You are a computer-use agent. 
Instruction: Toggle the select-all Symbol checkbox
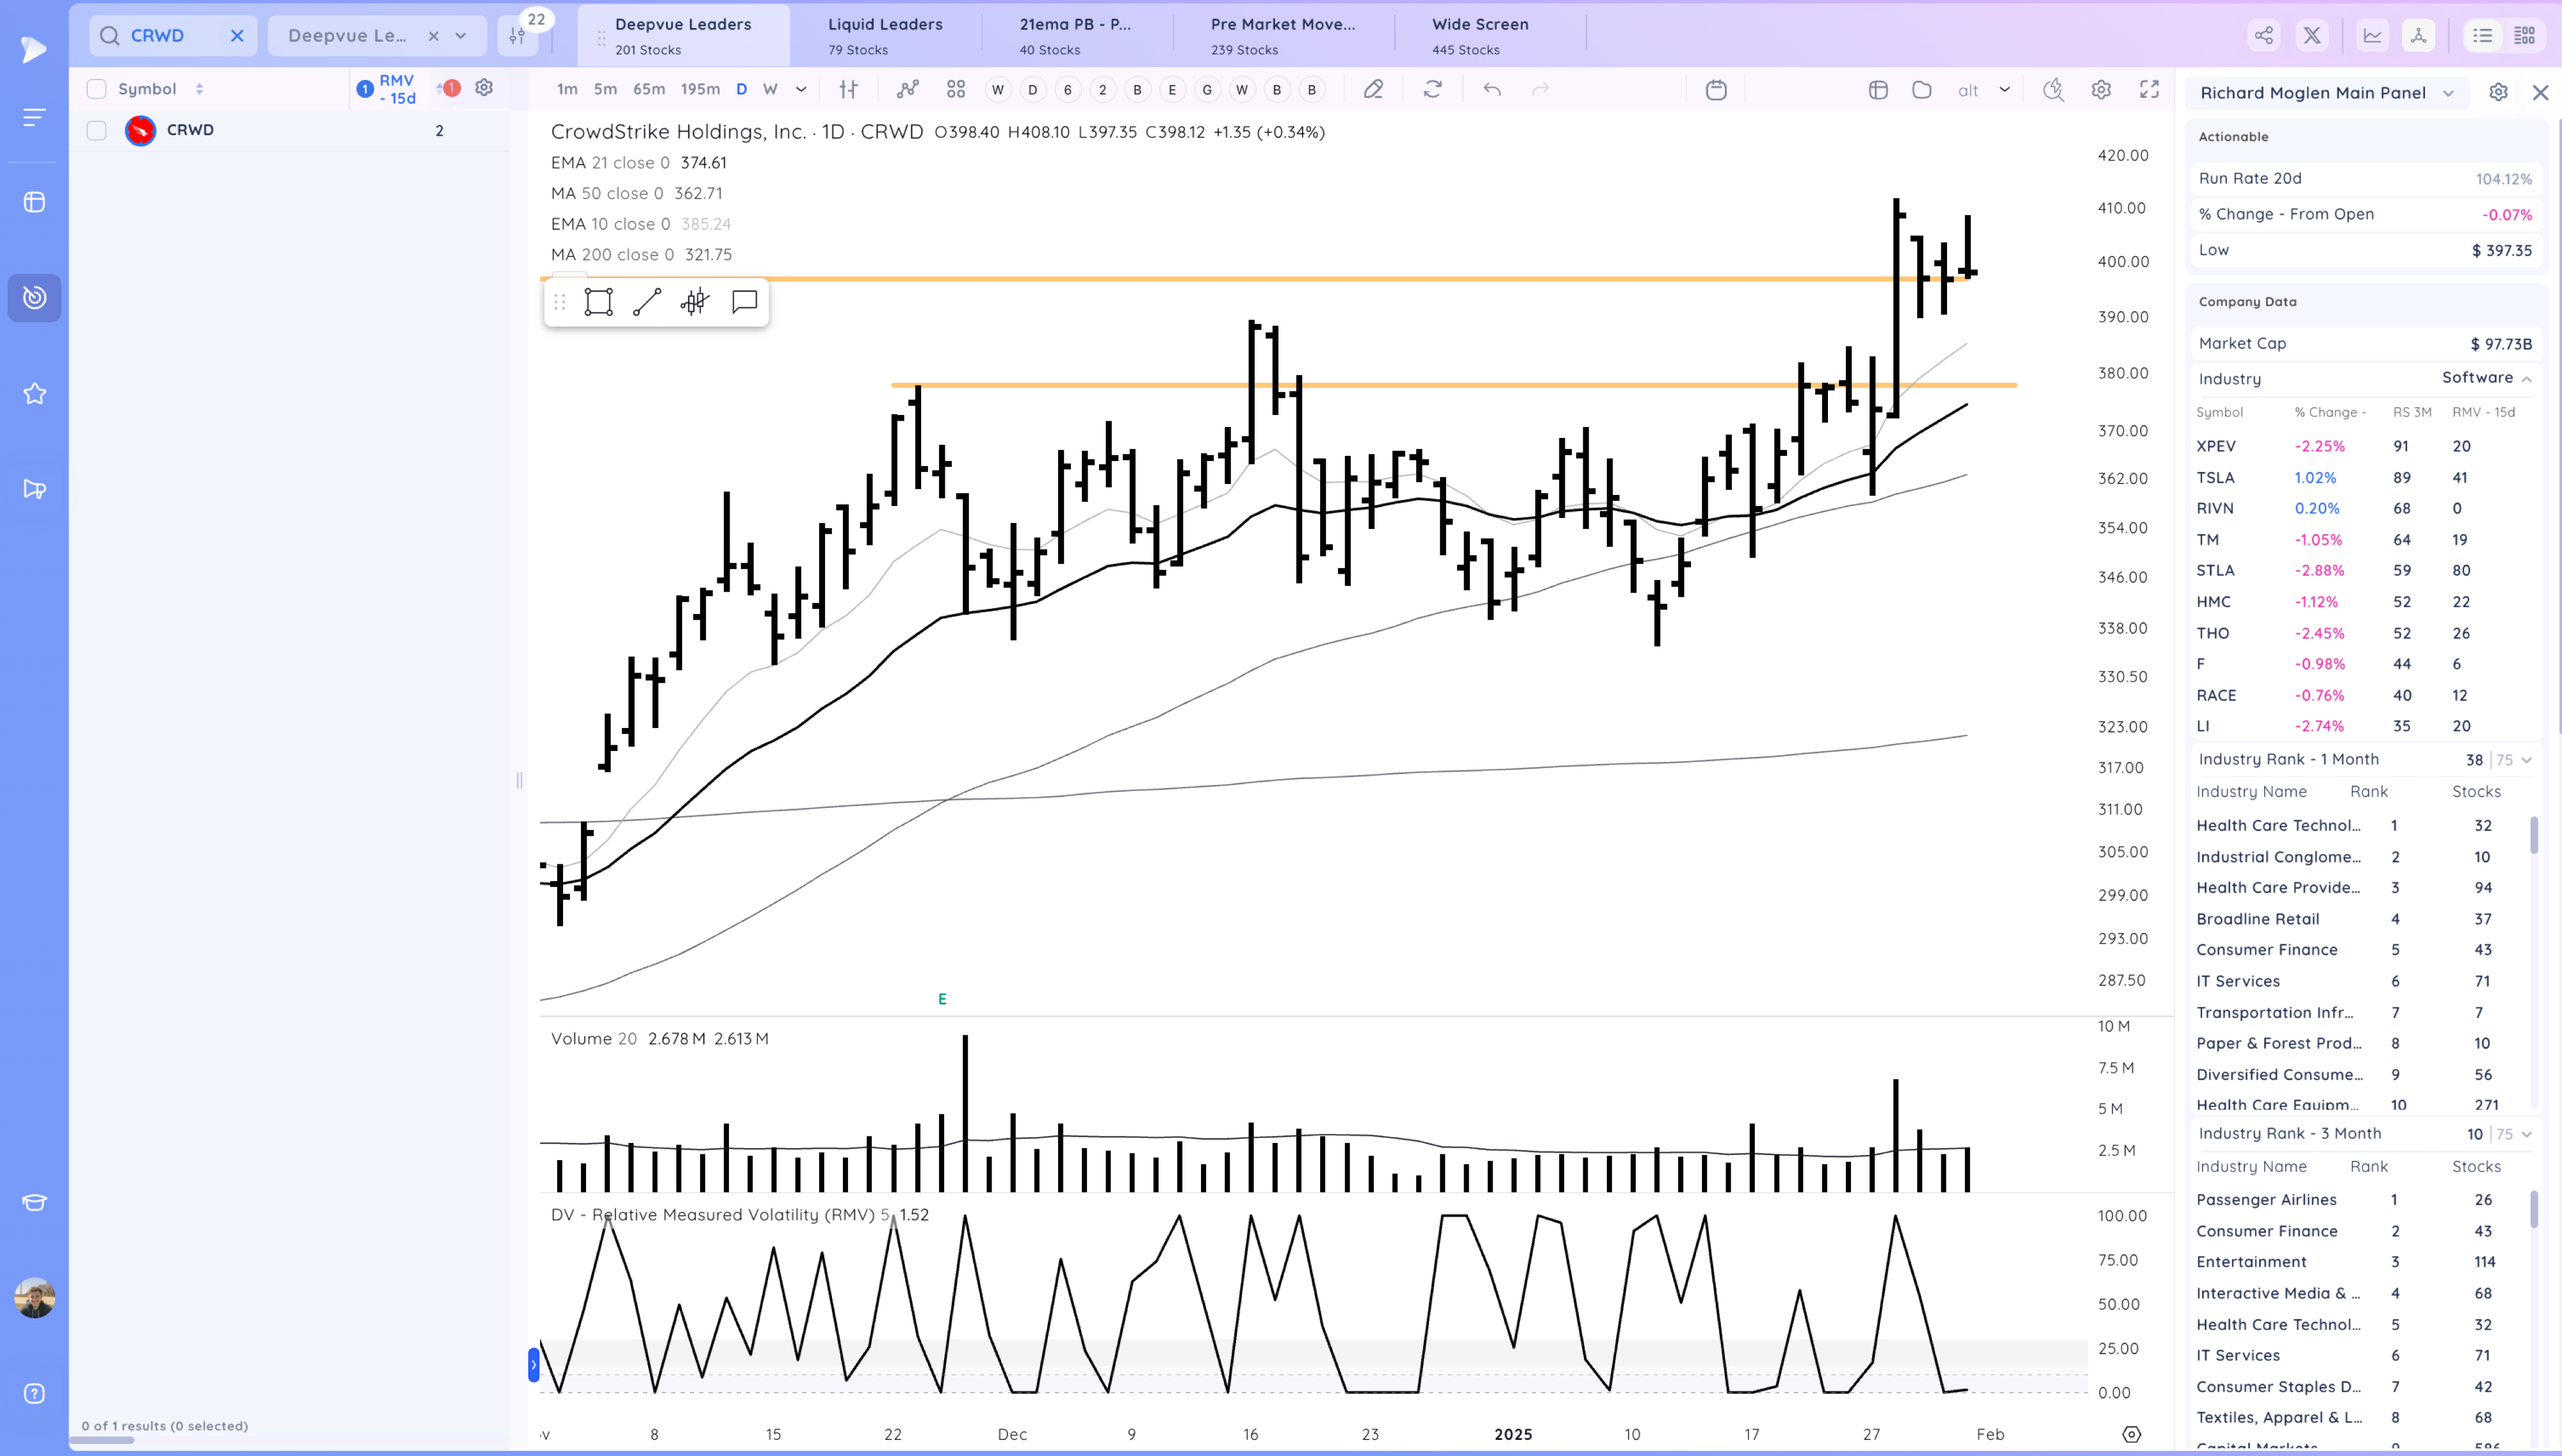[97, 89]
